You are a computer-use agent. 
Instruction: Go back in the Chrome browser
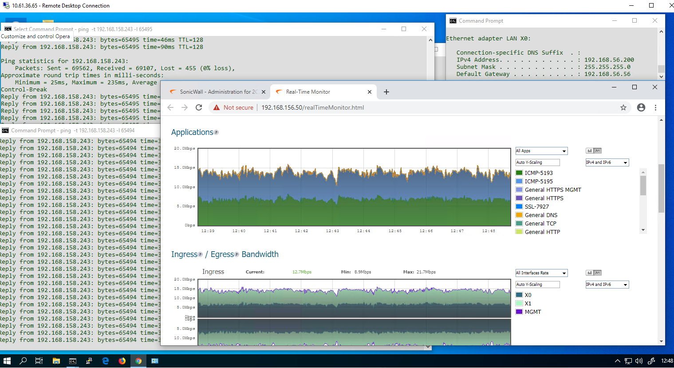click(170, 107)
